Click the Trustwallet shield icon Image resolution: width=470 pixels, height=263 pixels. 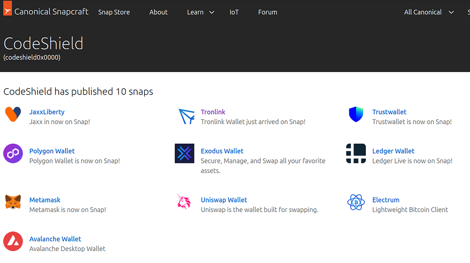[x=356, y=114]
